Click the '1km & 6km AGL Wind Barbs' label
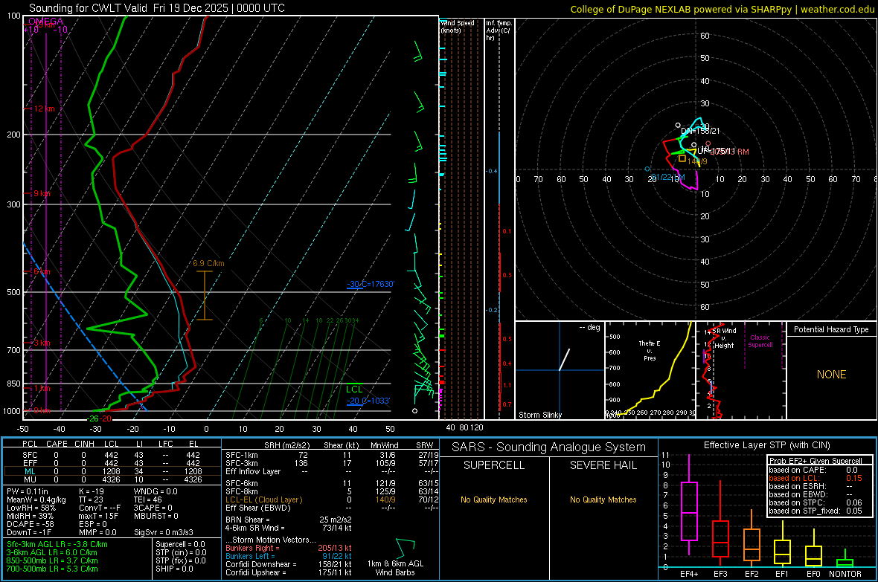Screen dimensions: 878x582 [x=395, y=568]
